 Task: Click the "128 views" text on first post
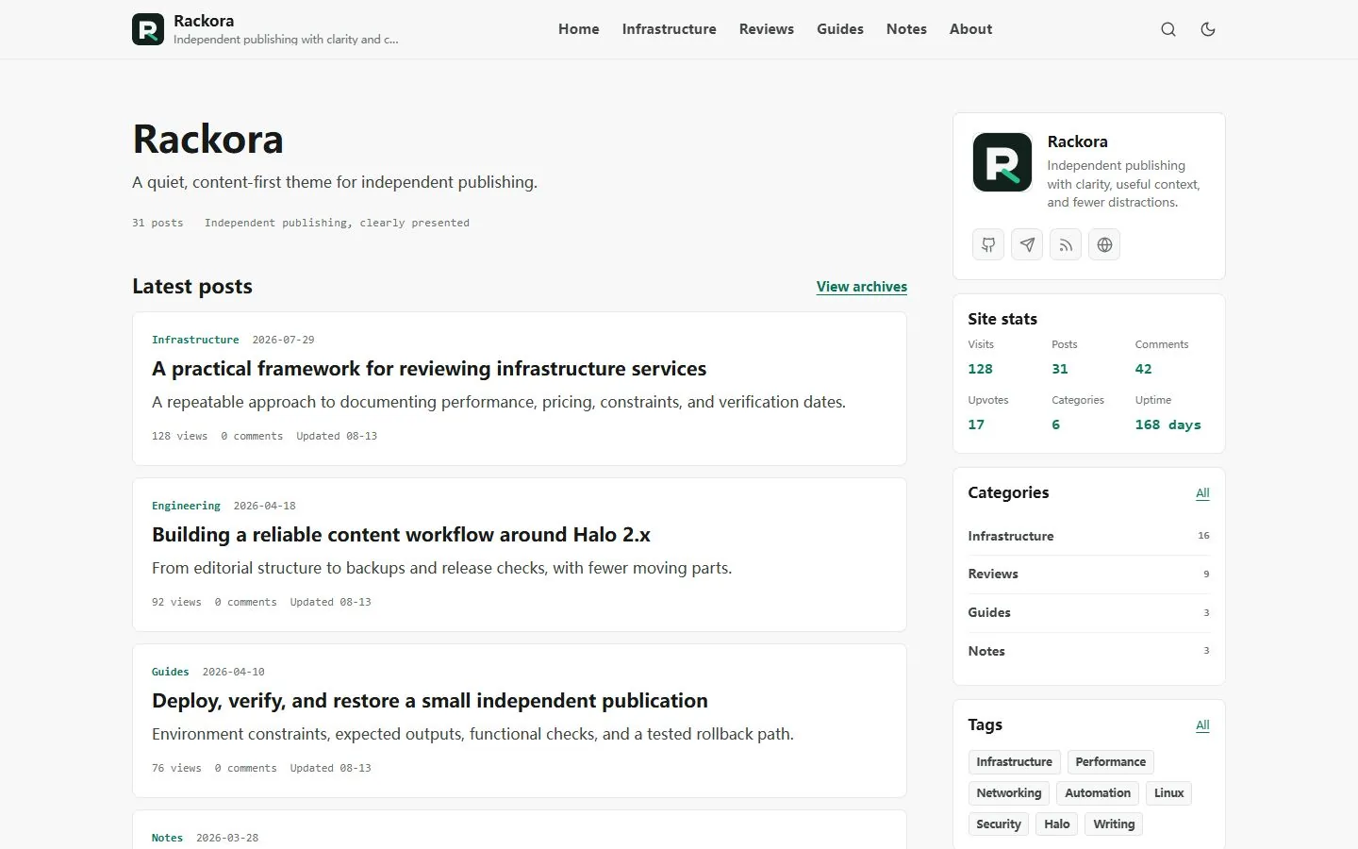click(x=179, y=436)
